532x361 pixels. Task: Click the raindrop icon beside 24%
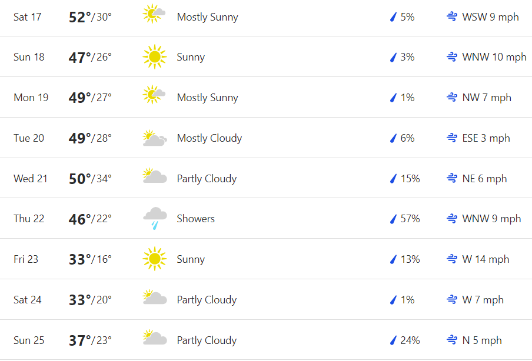click(394, 340)
